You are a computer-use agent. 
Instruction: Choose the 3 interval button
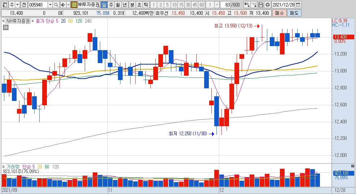click(x=160, y=5)
